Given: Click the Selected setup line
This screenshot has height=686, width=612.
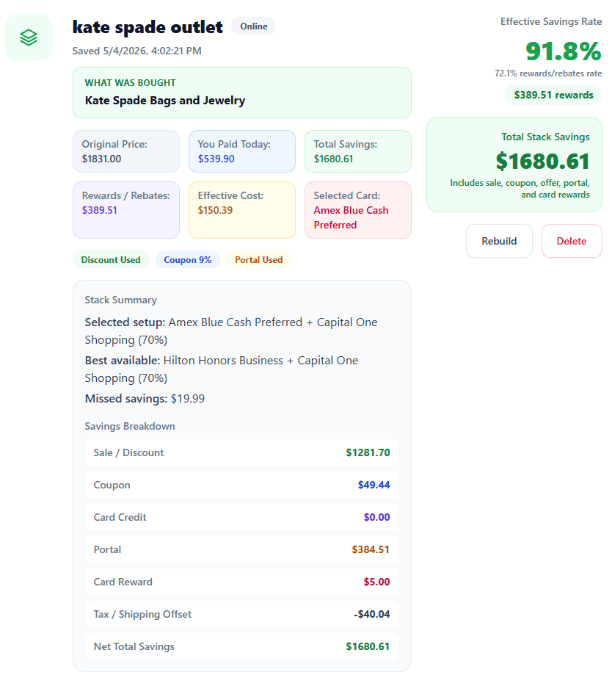Looking at the screenshot, I should coord(231,331).
